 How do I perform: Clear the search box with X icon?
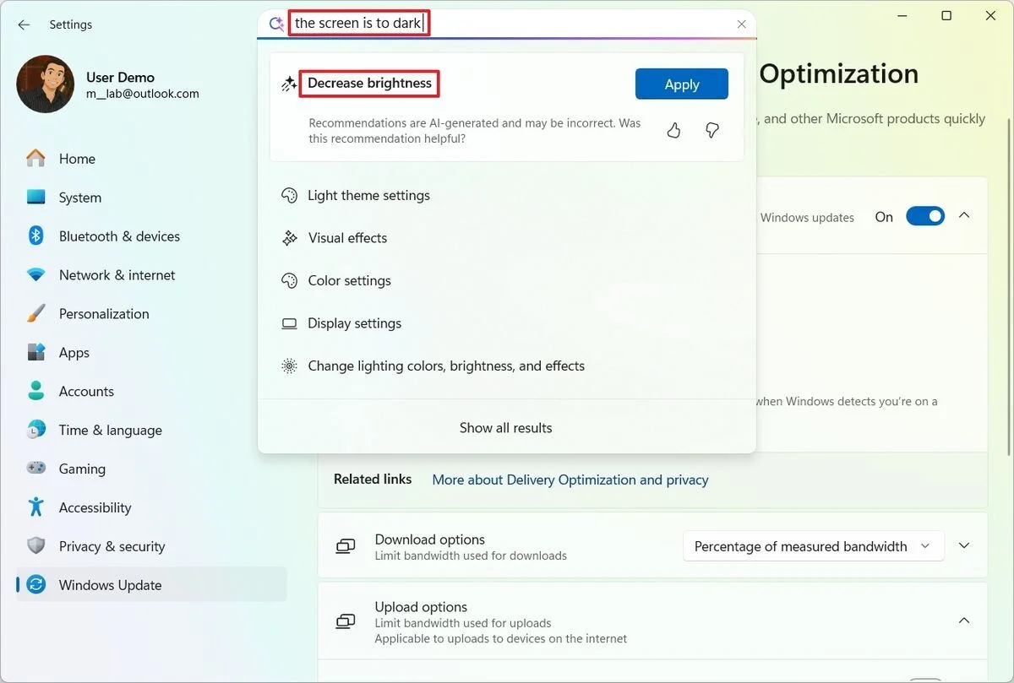point(741,24)
